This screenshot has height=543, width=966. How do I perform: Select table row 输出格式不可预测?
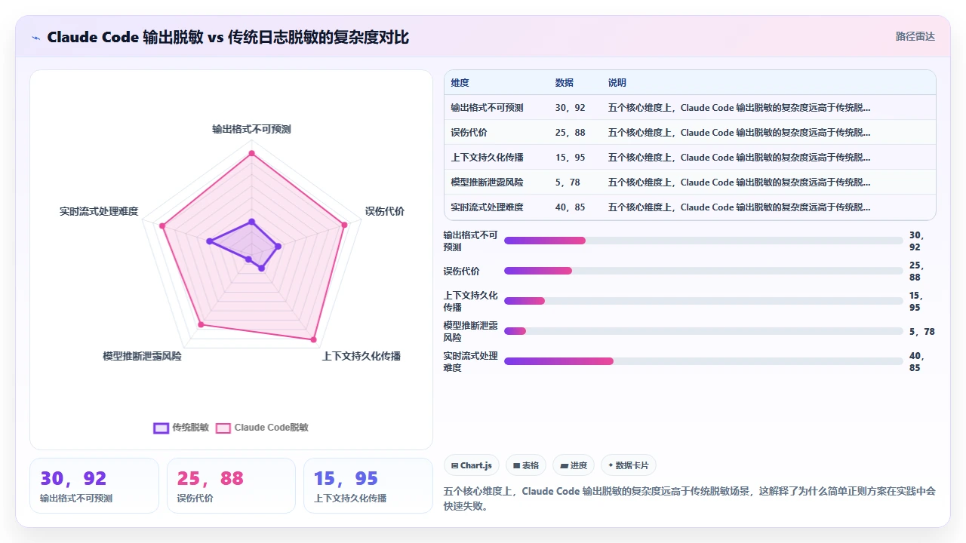(690, 108)
